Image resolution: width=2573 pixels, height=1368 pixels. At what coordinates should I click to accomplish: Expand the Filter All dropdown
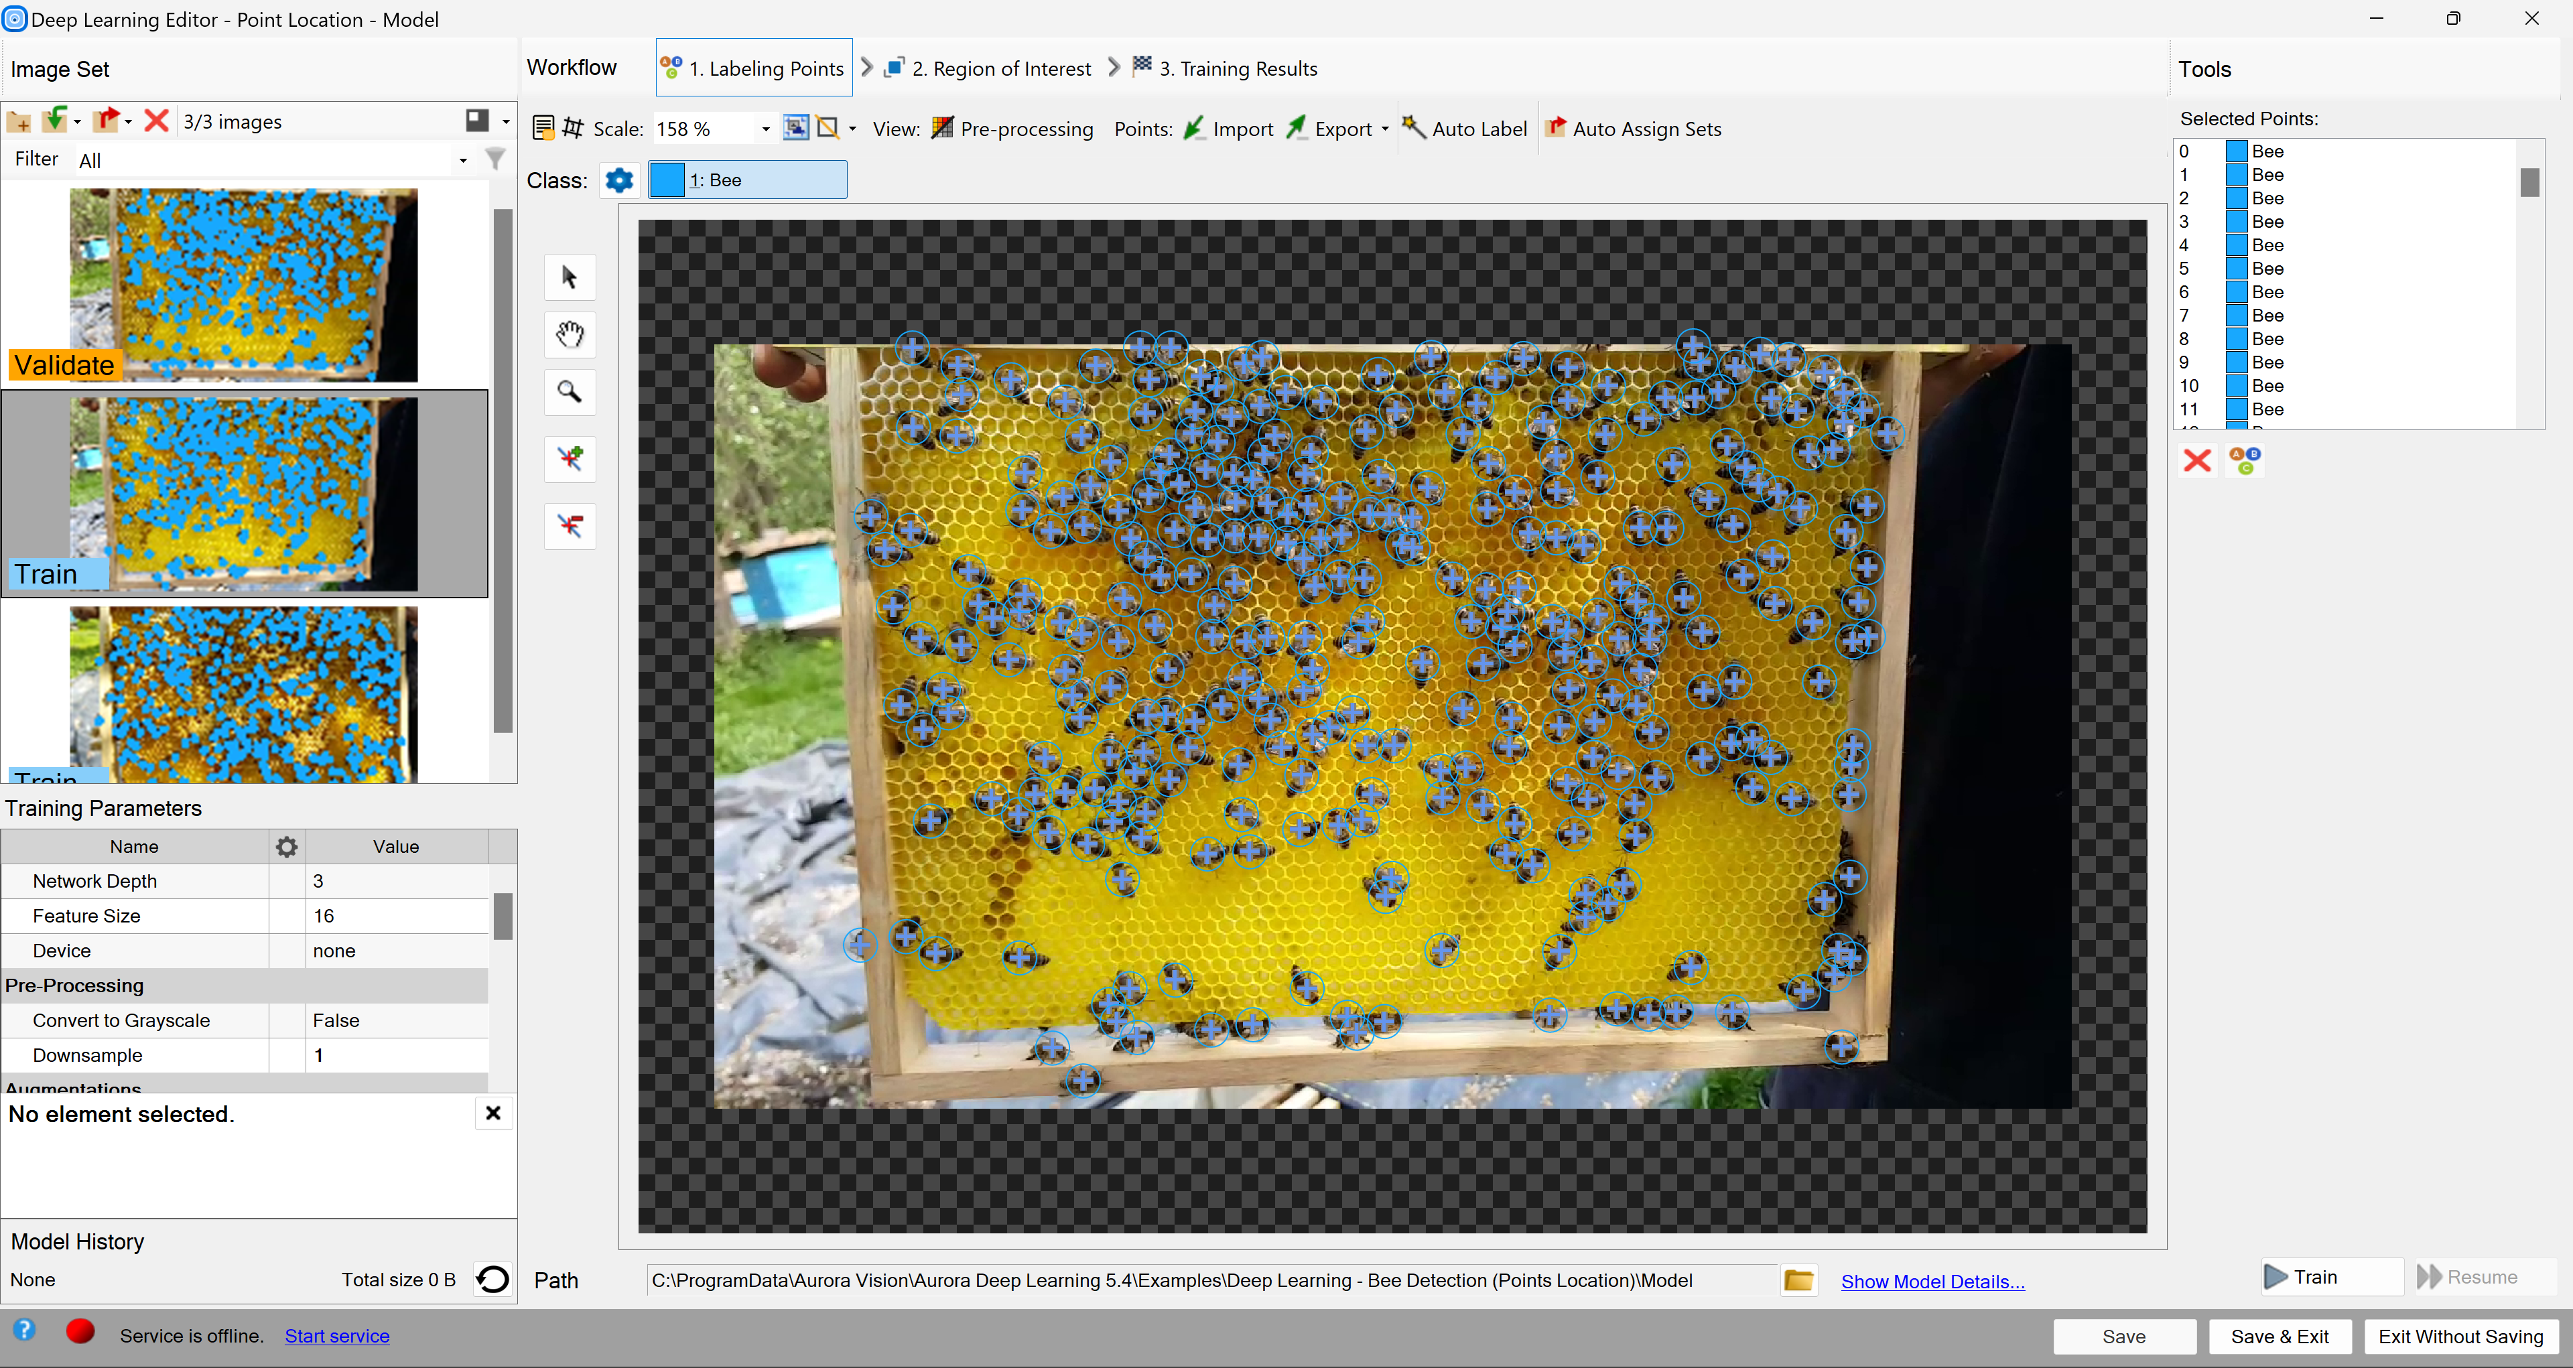point(462,159)
